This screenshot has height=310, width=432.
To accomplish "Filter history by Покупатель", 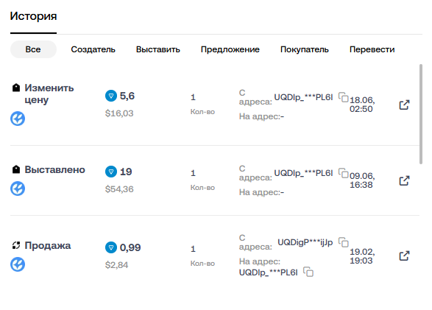I will pos(305,49).
